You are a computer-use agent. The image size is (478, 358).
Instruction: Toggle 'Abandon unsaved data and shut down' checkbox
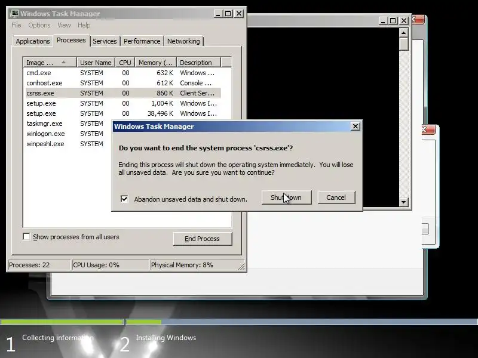tap(124, 199)
